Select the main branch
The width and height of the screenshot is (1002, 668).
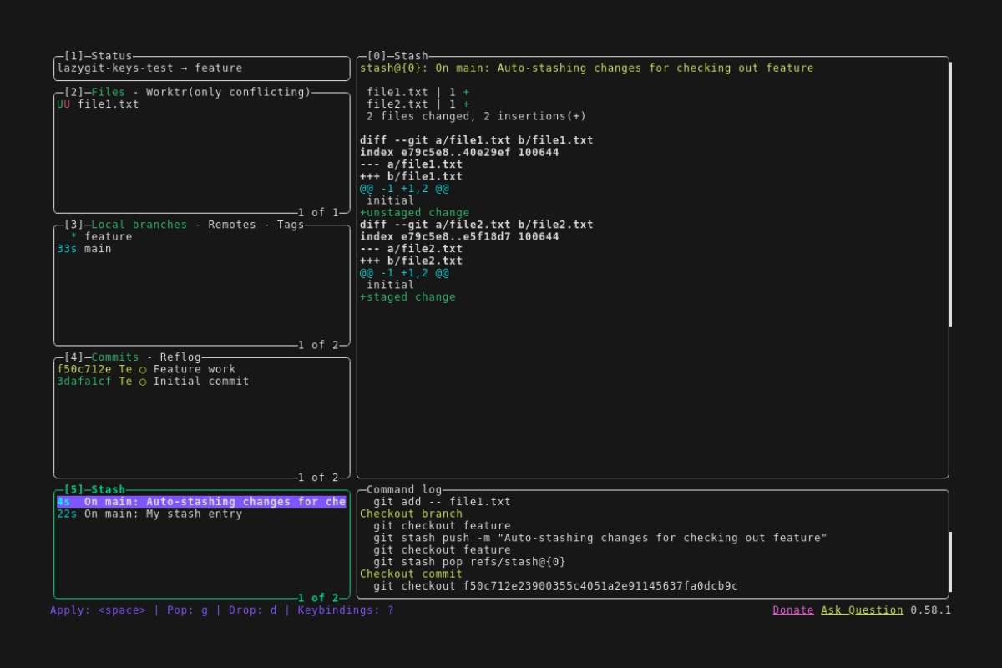click(x=98, y=249)
